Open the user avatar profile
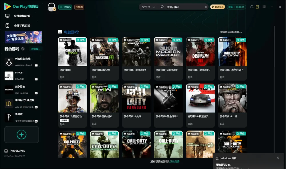The height and width of the screenshot is (169, 286). [x=51, y=7]
